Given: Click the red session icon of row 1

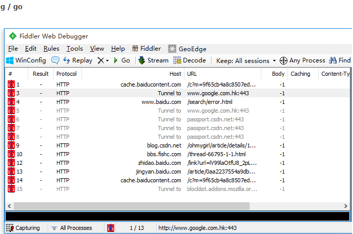Looking at the screenshot, I should (11, 84).
